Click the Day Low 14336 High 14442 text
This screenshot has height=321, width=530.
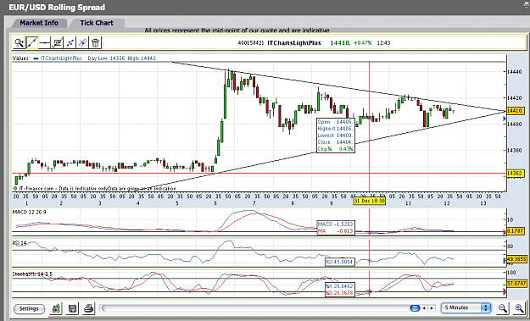click(x=122, y=58)
